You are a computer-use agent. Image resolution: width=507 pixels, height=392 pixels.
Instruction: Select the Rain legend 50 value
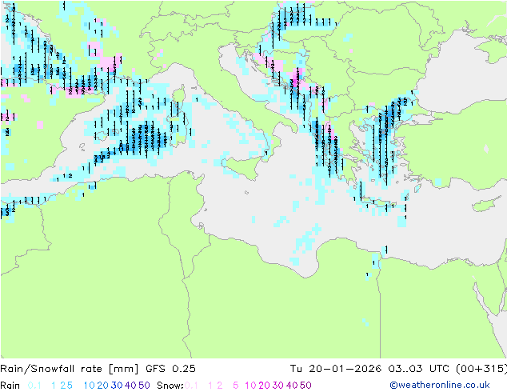[x=144, y=386]
